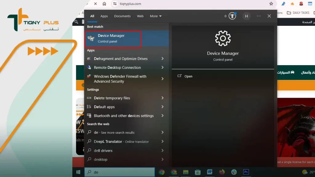This screenshot has width=315, height=177.
Task: Expand the More filter dropdown
Action: (x=156, y=16)
